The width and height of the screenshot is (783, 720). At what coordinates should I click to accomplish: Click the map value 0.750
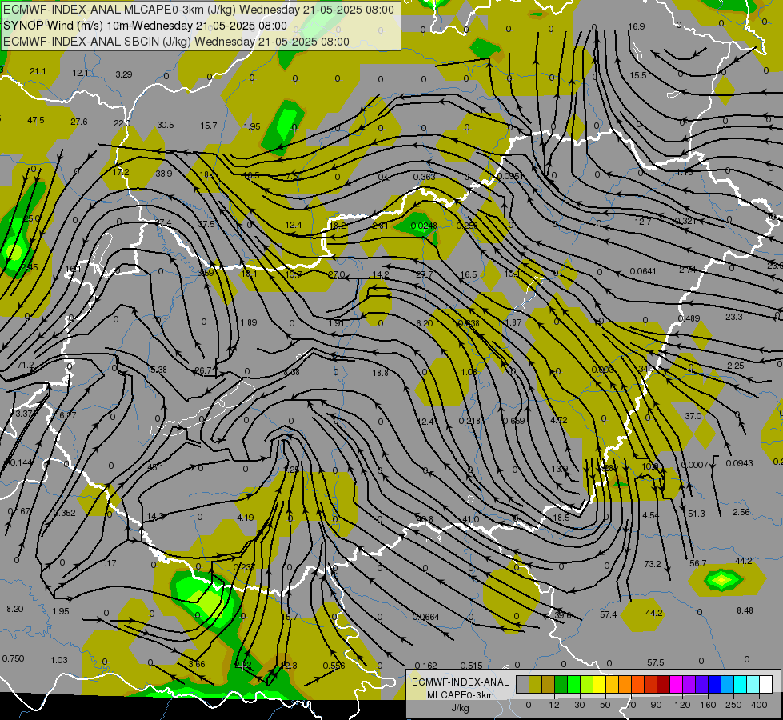tap(13, 658)
